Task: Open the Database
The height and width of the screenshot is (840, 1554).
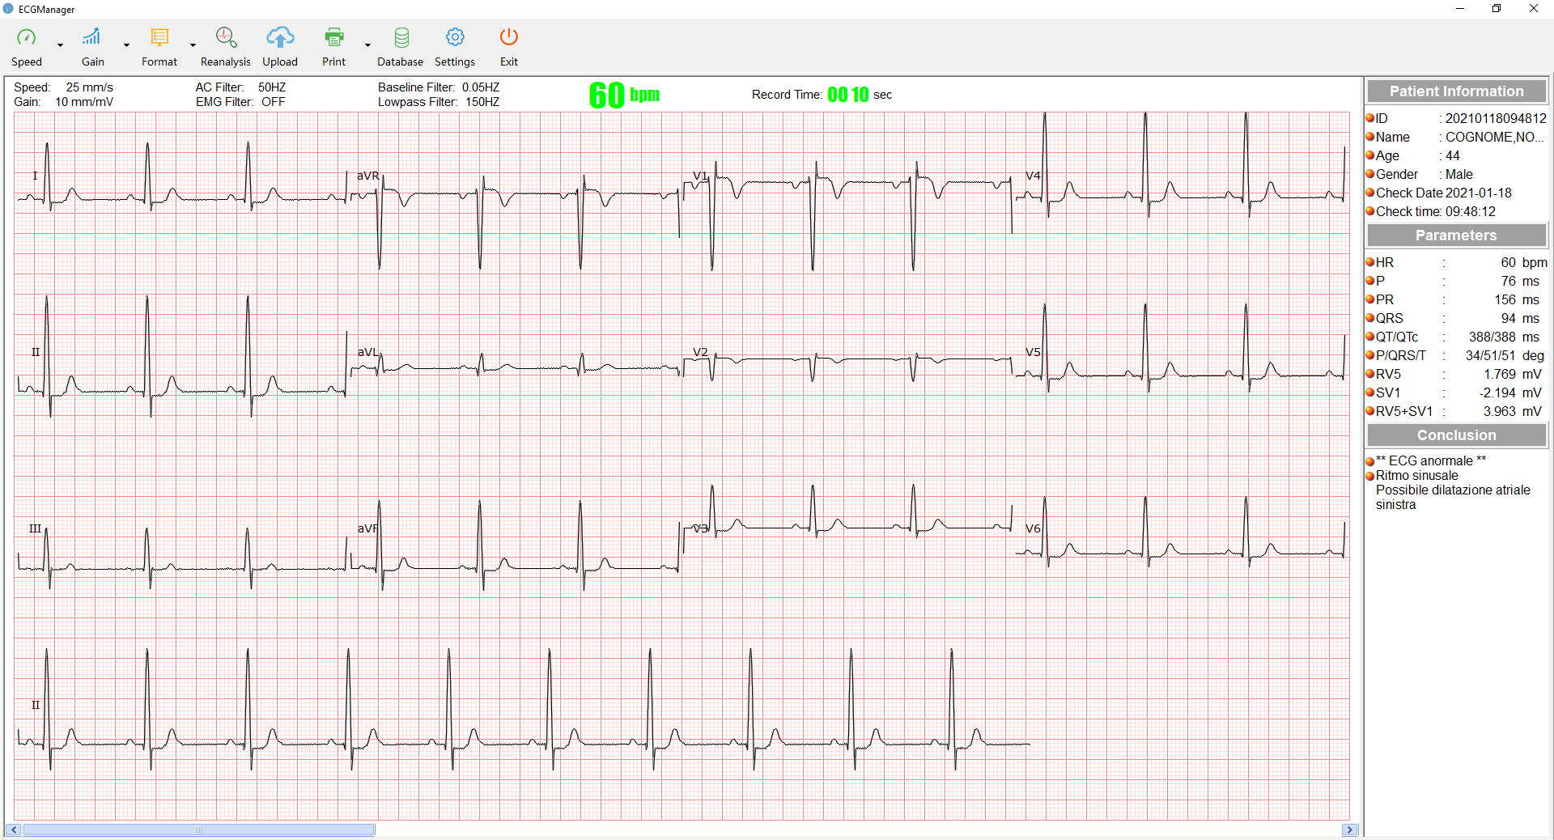Action: 401,38
